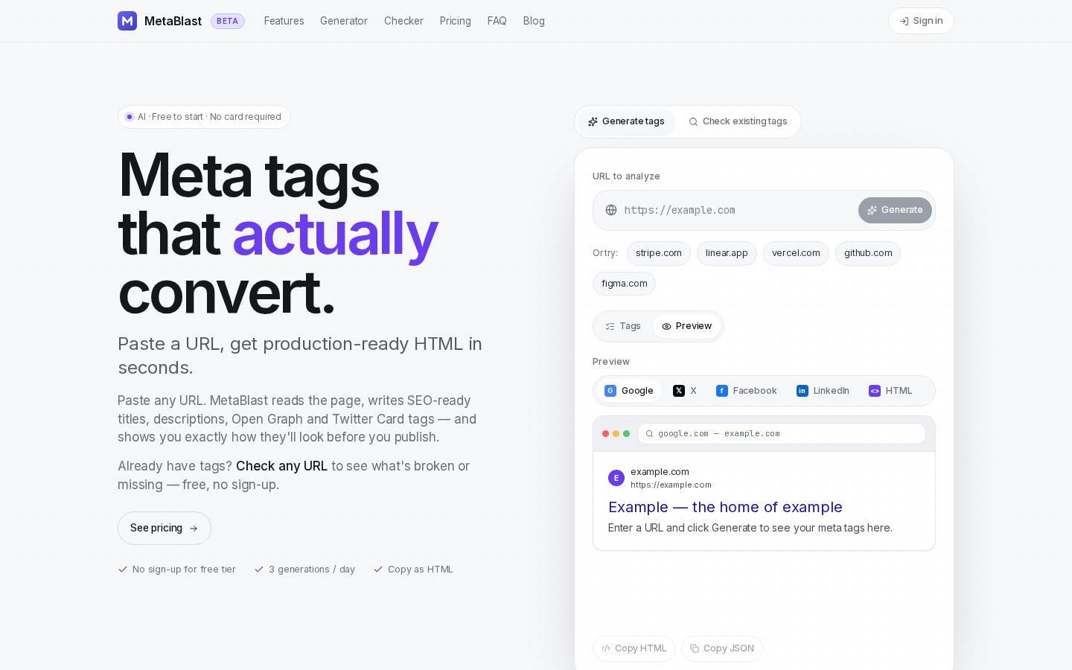Select the LinkedIn preview tab
Viewport: 1072px width, 670px height.
(823, 391)
